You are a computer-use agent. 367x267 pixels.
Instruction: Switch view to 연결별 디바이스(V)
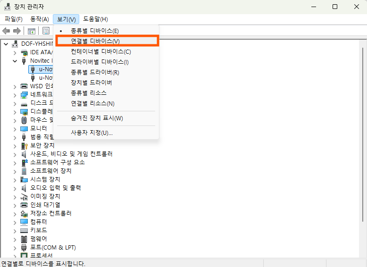coord(95,41)
